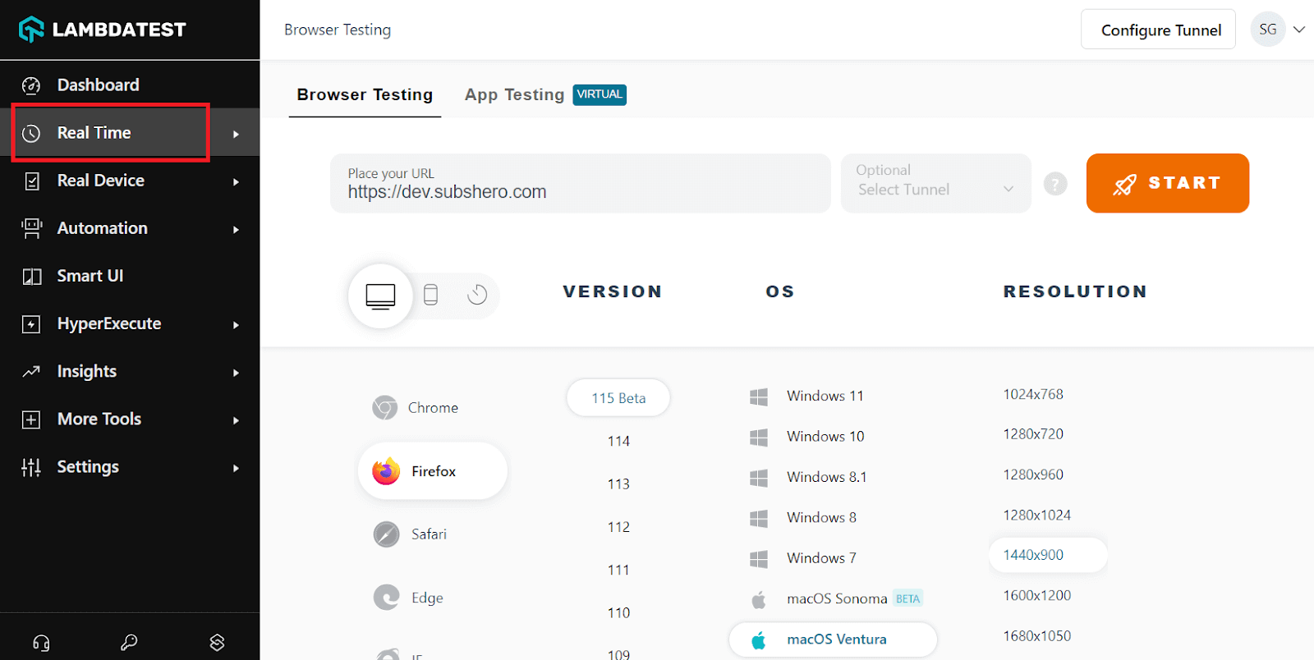
Task: Expand the Settings submenu arrow
Action: point(236,468)
